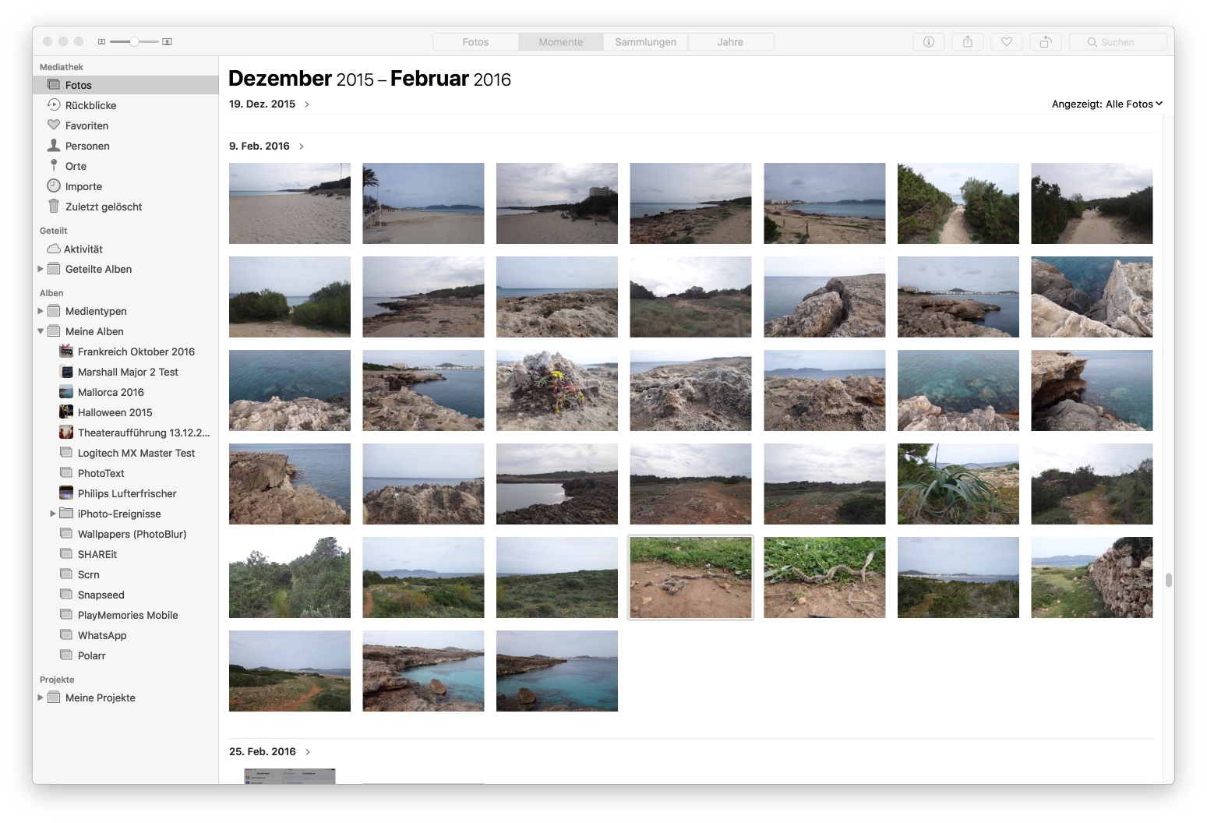Expand the Geteilte Alben folder
Viewport: 1207px width, 823px height.
tap(41, 269)
